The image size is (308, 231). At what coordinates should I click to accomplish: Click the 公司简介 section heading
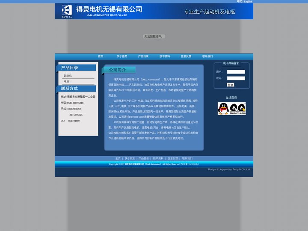[117, 70]
